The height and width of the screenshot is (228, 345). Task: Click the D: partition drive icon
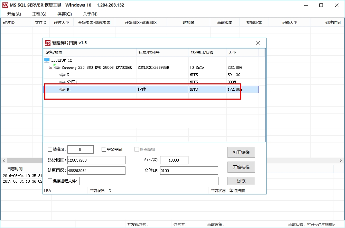62,90
